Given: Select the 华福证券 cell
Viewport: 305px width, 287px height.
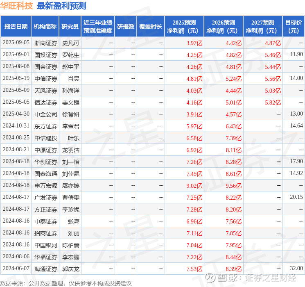Looking at the screenshot, I should (46, 257).
